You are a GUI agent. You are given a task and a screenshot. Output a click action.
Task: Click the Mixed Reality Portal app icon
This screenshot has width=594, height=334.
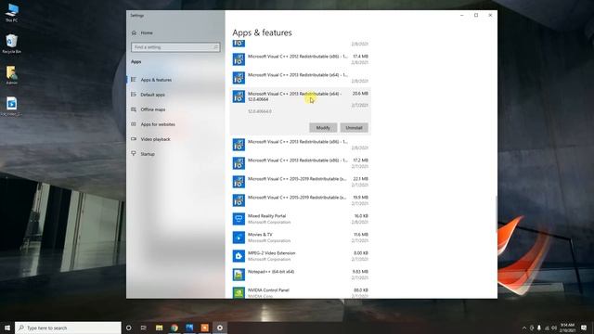tap(239, 219)
